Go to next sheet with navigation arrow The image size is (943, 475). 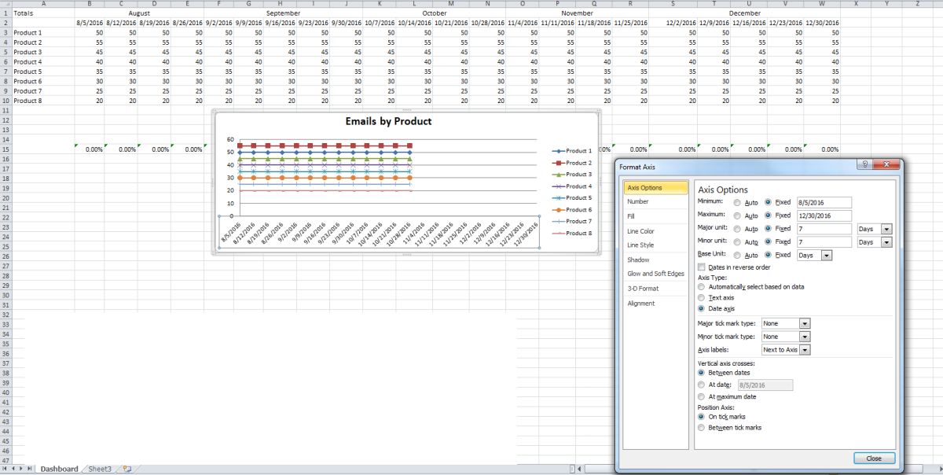tap(21, 469)
